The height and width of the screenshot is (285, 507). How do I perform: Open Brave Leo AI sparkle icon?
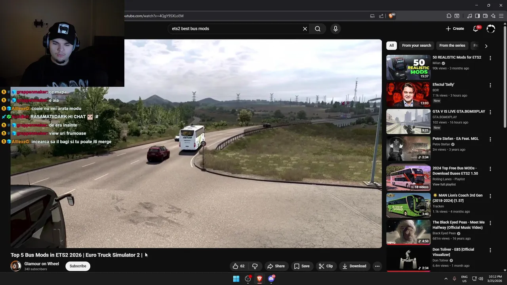tap(493, 16)
